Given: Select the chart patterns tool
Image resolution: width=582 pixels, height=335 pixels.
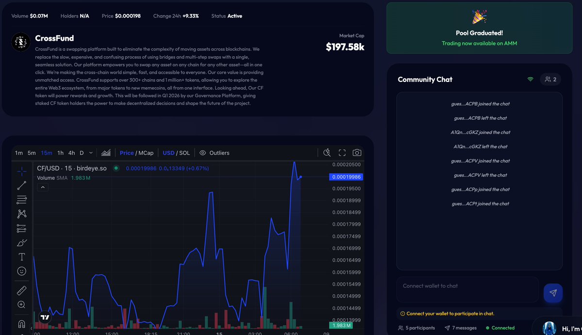Looking at the screenshot, I should point(21,214).
